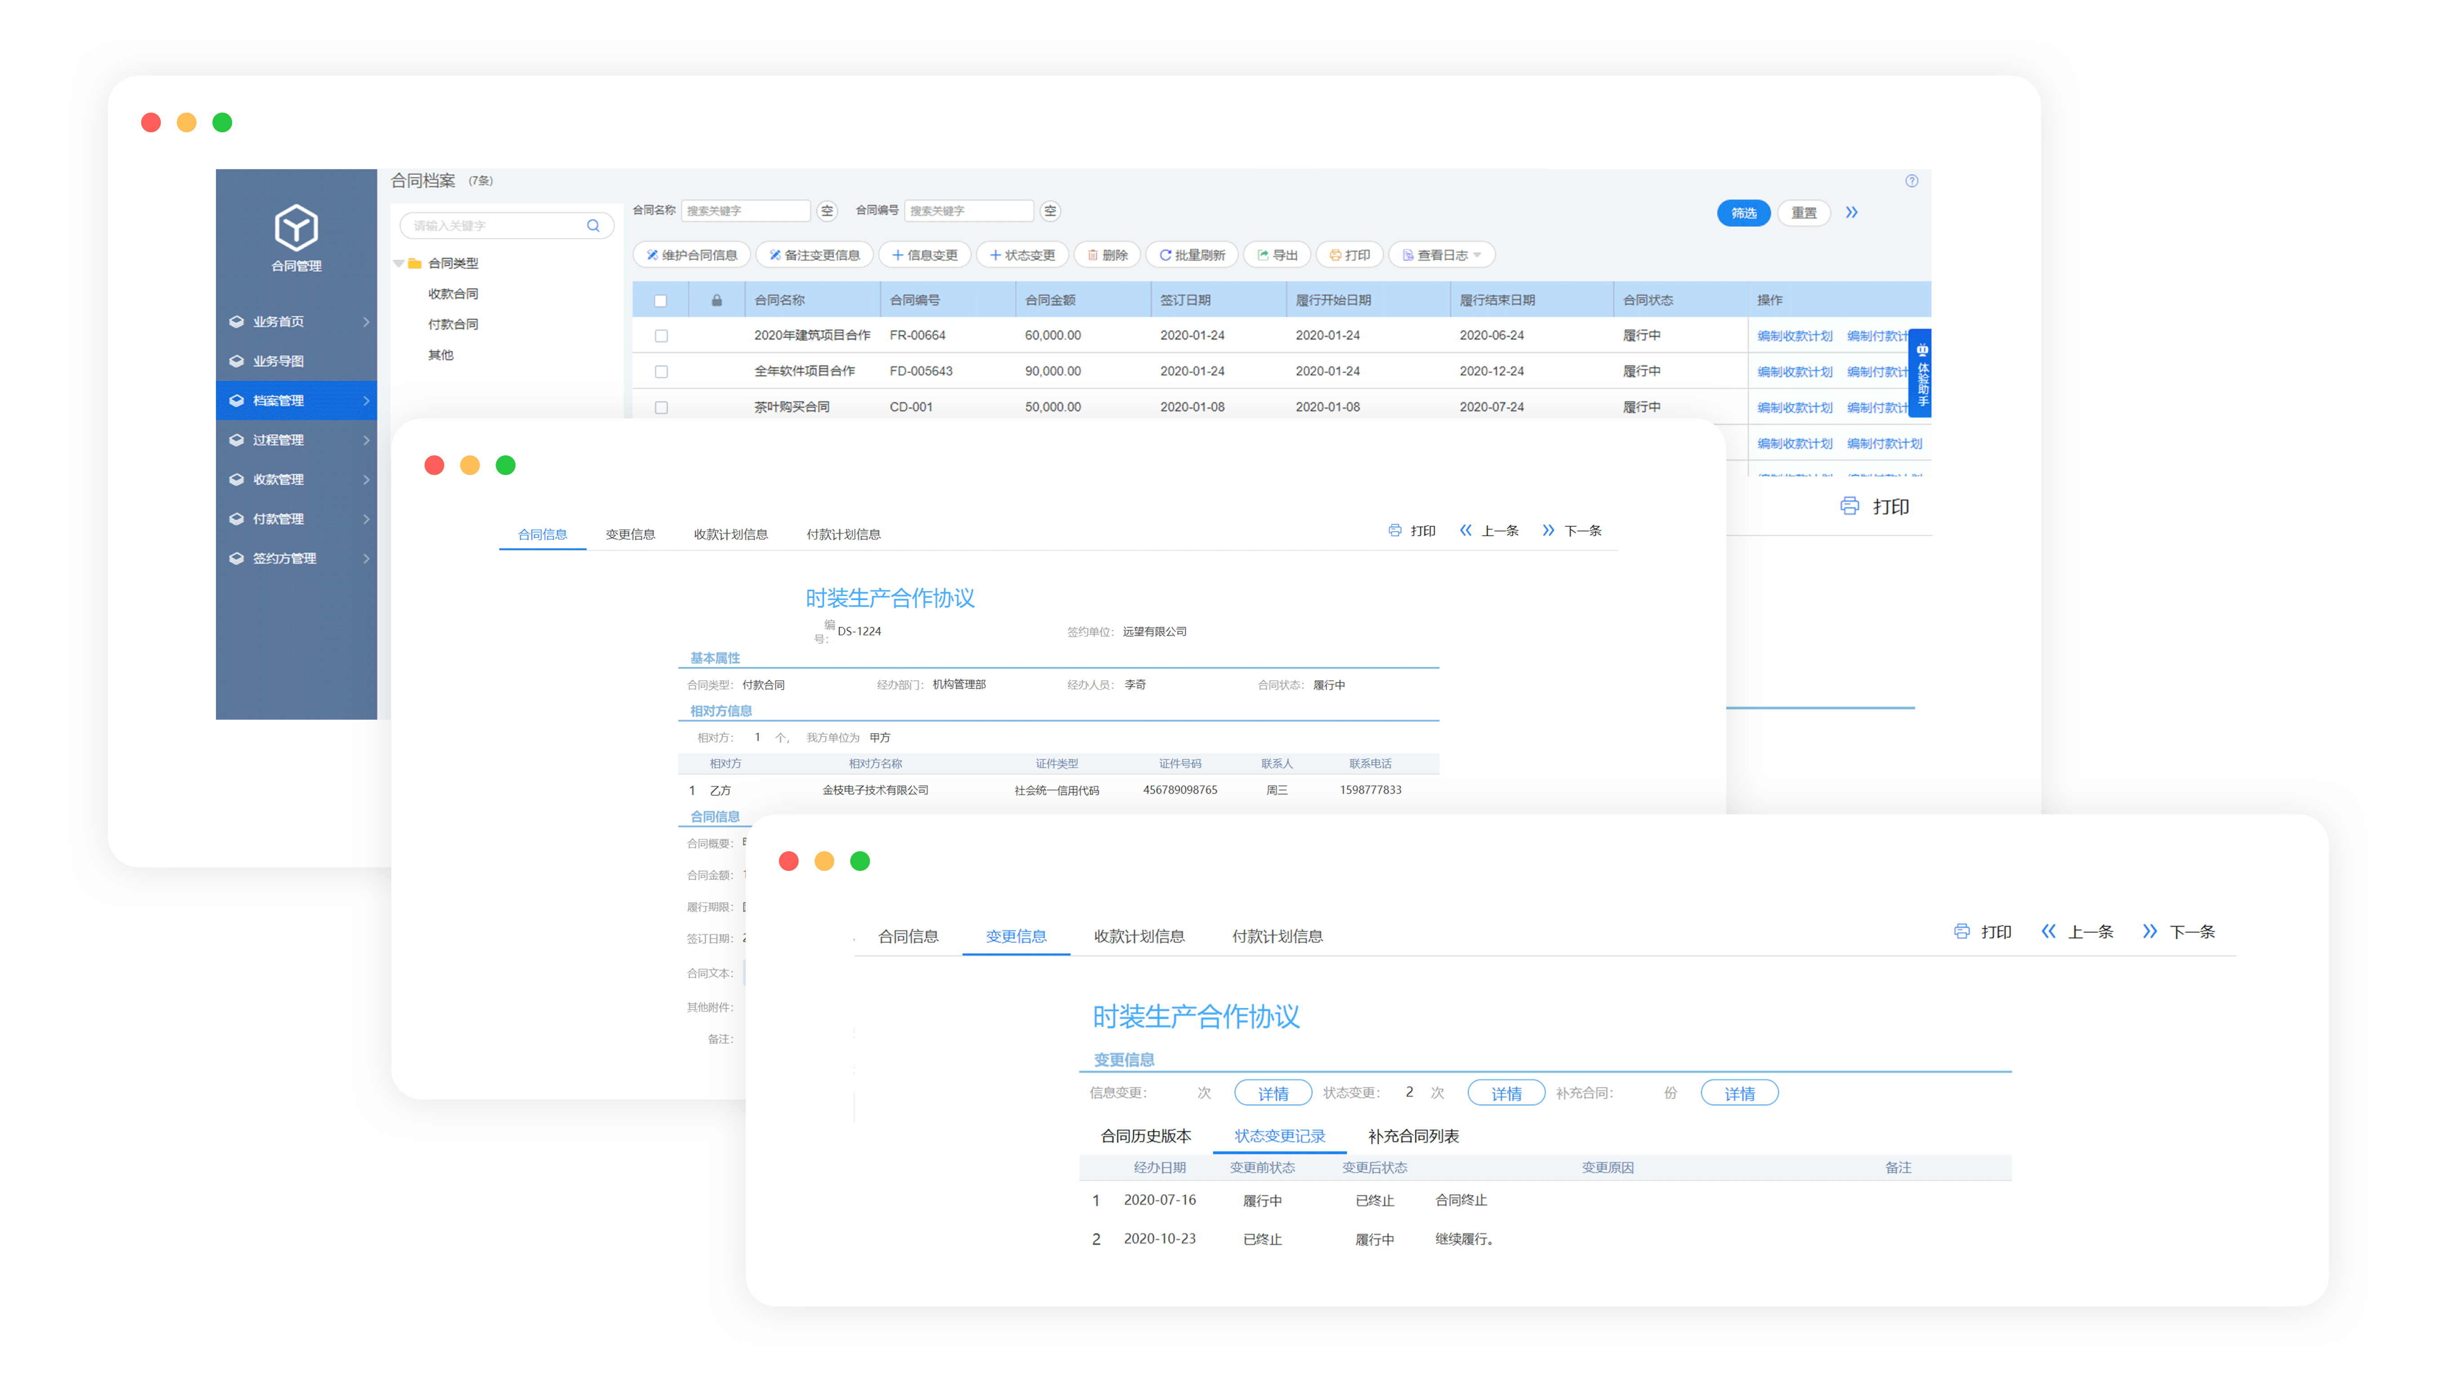The width and height of the screenshot is (2437, 1382).
Task: Collapse the 合同类型 tree node
Action: click(x=399, y=264)
